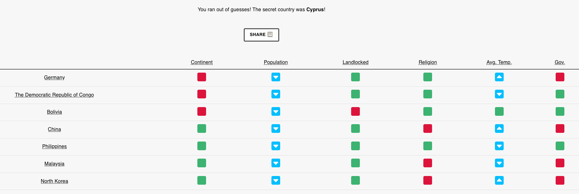
Task: Click Germany's population down-arrow icon
Action: (x=276, y=77)
